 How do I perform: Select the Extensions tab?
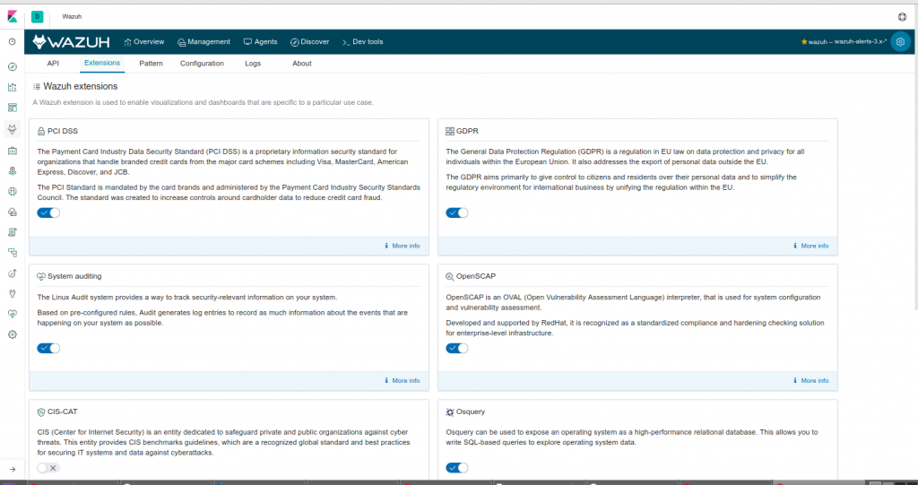click(102, 64)
